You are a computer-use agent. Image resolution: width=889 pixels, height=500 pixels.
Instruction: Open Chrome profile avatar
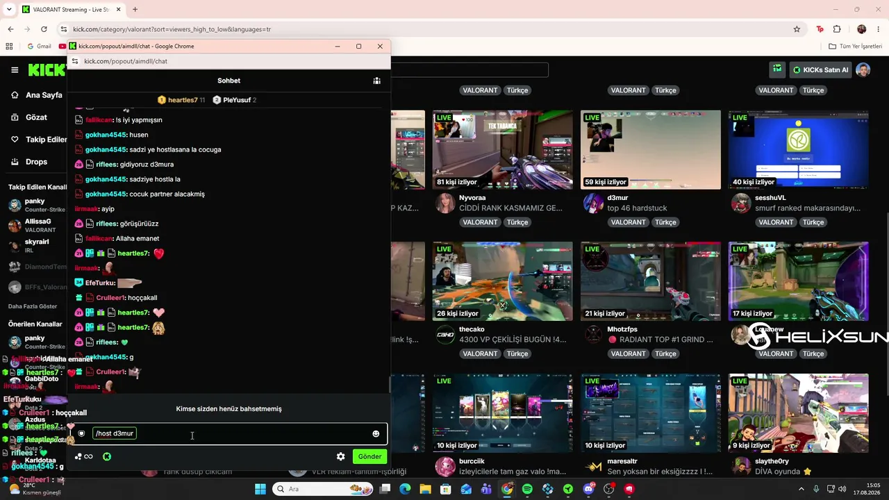pyautogui.click(x=862, y=29)
